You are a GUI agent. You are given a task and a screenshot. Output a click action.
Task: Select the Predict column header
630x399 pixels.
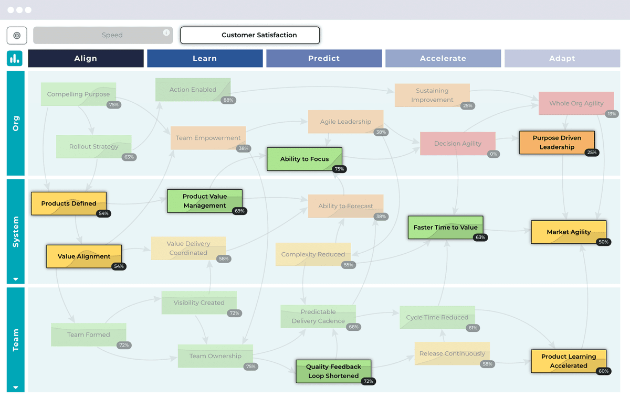pos(324,58)
